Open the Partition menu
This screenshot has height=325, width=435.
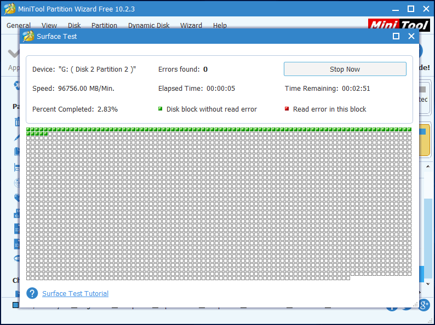pos(104,26)
